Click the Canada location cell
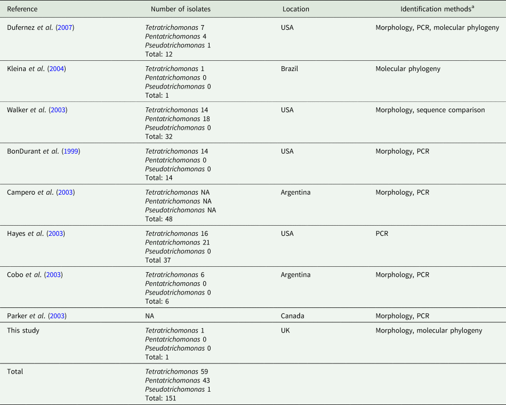506x405 pixels. click(292, 315)
